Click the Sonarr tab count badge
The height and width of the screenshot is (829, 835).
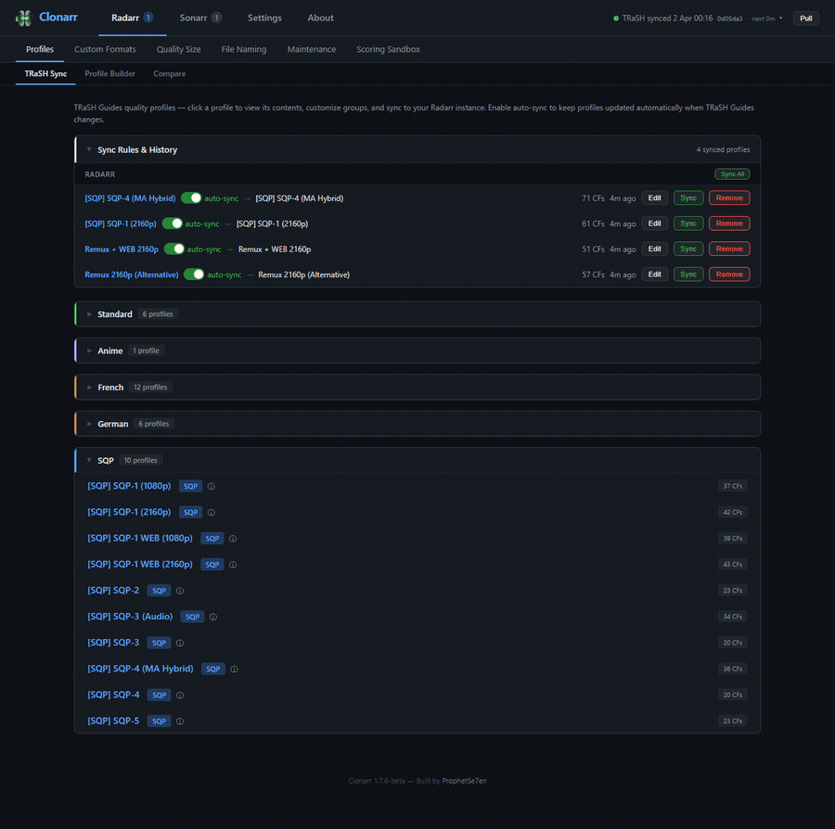(216, 18)
